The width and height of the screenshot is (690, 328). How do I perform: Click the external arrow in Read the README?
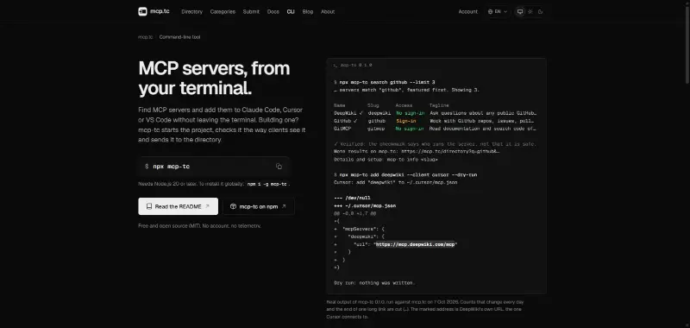pos(207,206)
